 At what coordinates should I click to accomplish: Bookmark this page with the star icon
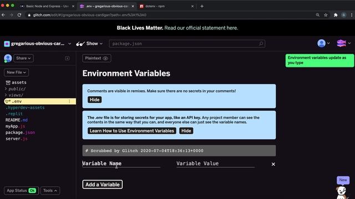(326, 15)
